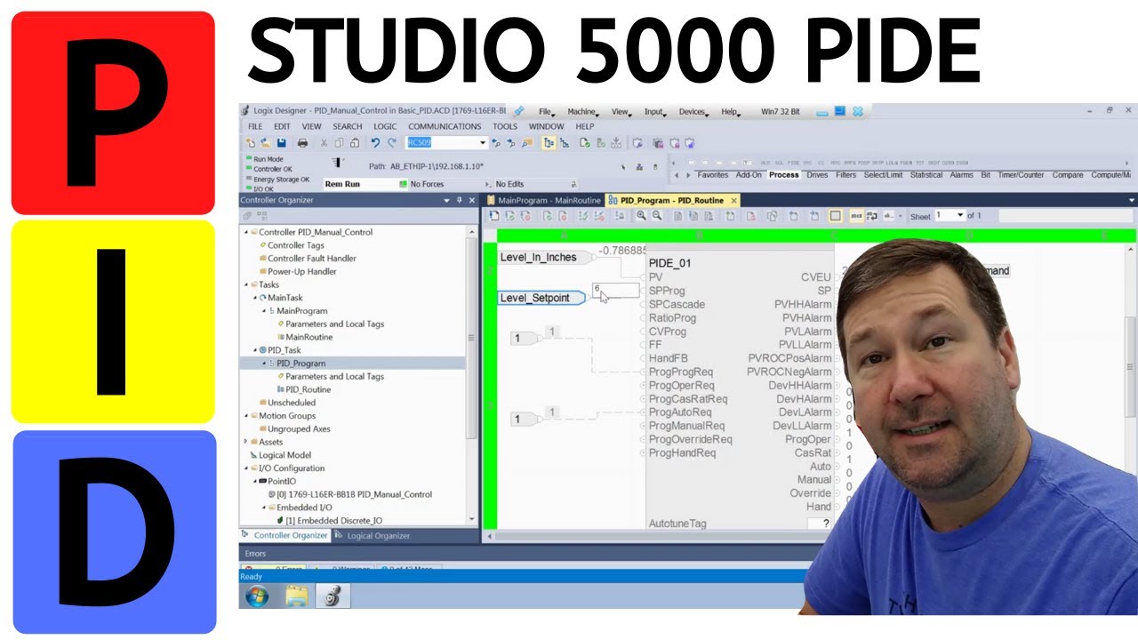Select PID_Routine in the tree
This screenshot has height=640, width=1138.
tap(308, 389)
